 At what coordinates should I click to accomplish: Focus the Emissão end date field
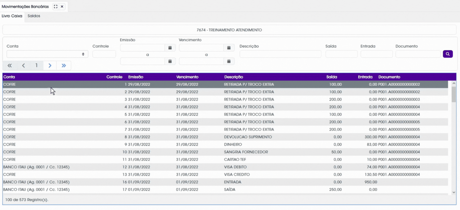click(142, 61)
